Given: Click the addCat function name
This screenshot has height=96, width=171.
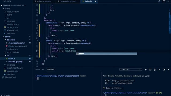Looking at the screenshot, I should (49, 41).
